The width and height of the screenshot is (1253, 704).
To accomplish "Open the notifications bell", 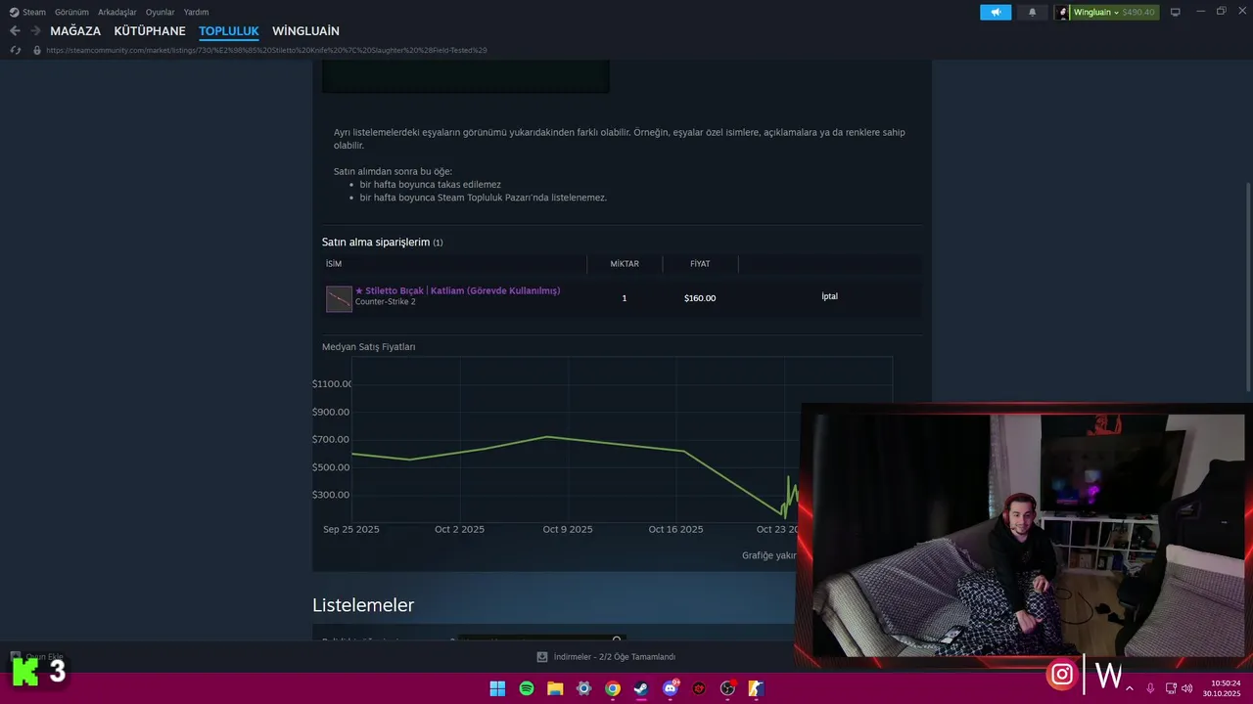I will click(1032, 12).
